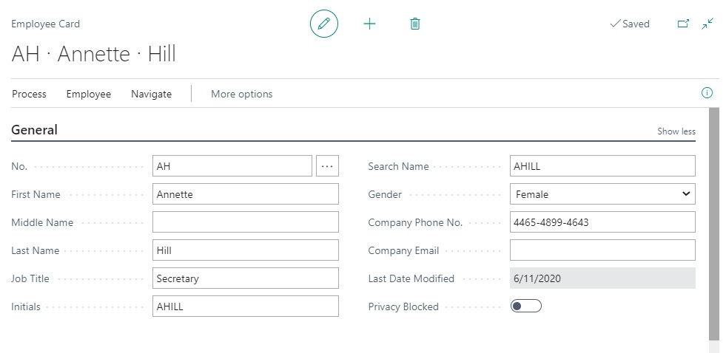Open the Process menu
726x353 pixels.
29,95
